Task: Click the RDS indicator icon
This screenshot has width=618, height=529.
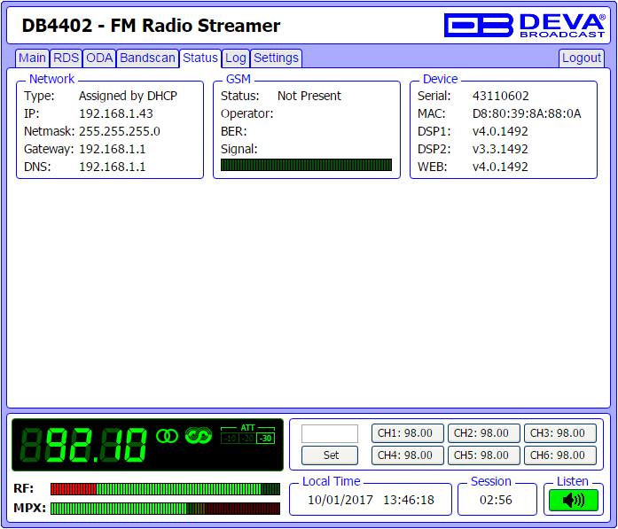Action: (199, 435)
